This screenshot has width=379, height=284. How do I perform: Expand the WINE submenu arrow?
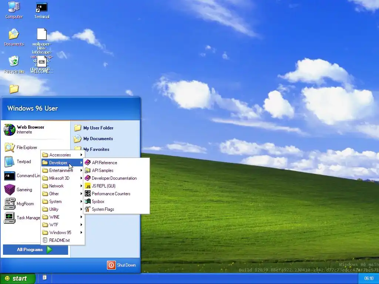point(81,217)
